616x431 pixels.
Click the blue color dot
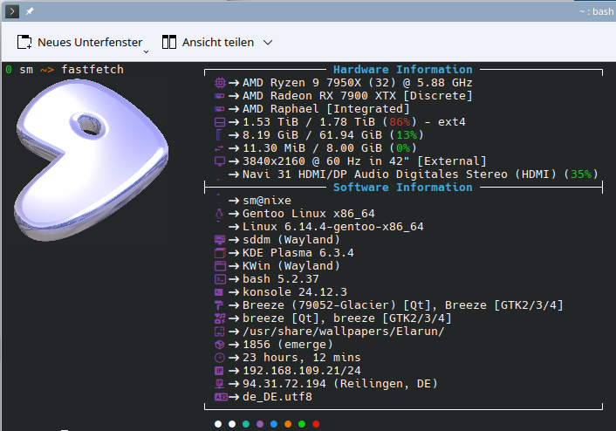[x=274, y=424]
